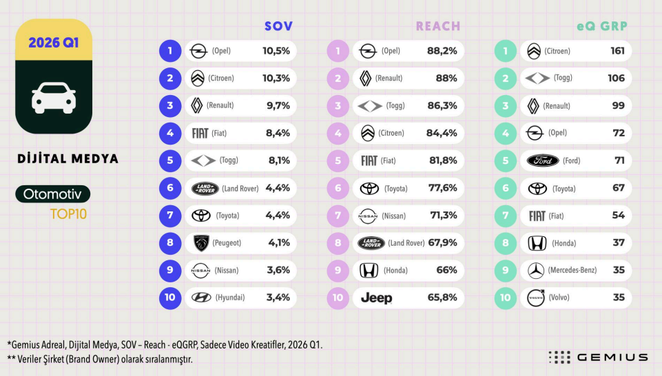Screen dimensions: 662x376
Task: Select the Honda logo in the Reach column
Action: click(369, 270)
